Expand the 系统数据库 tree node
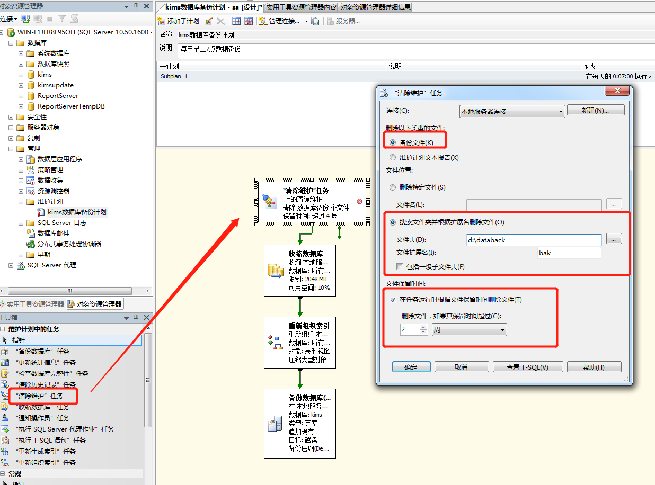Screen dimensions: 655x485 click(21, 53)
